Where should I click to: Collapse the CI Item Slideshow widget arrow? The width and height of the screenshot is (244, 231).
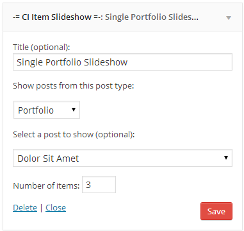pyautogui.click(x=229, y=18)
